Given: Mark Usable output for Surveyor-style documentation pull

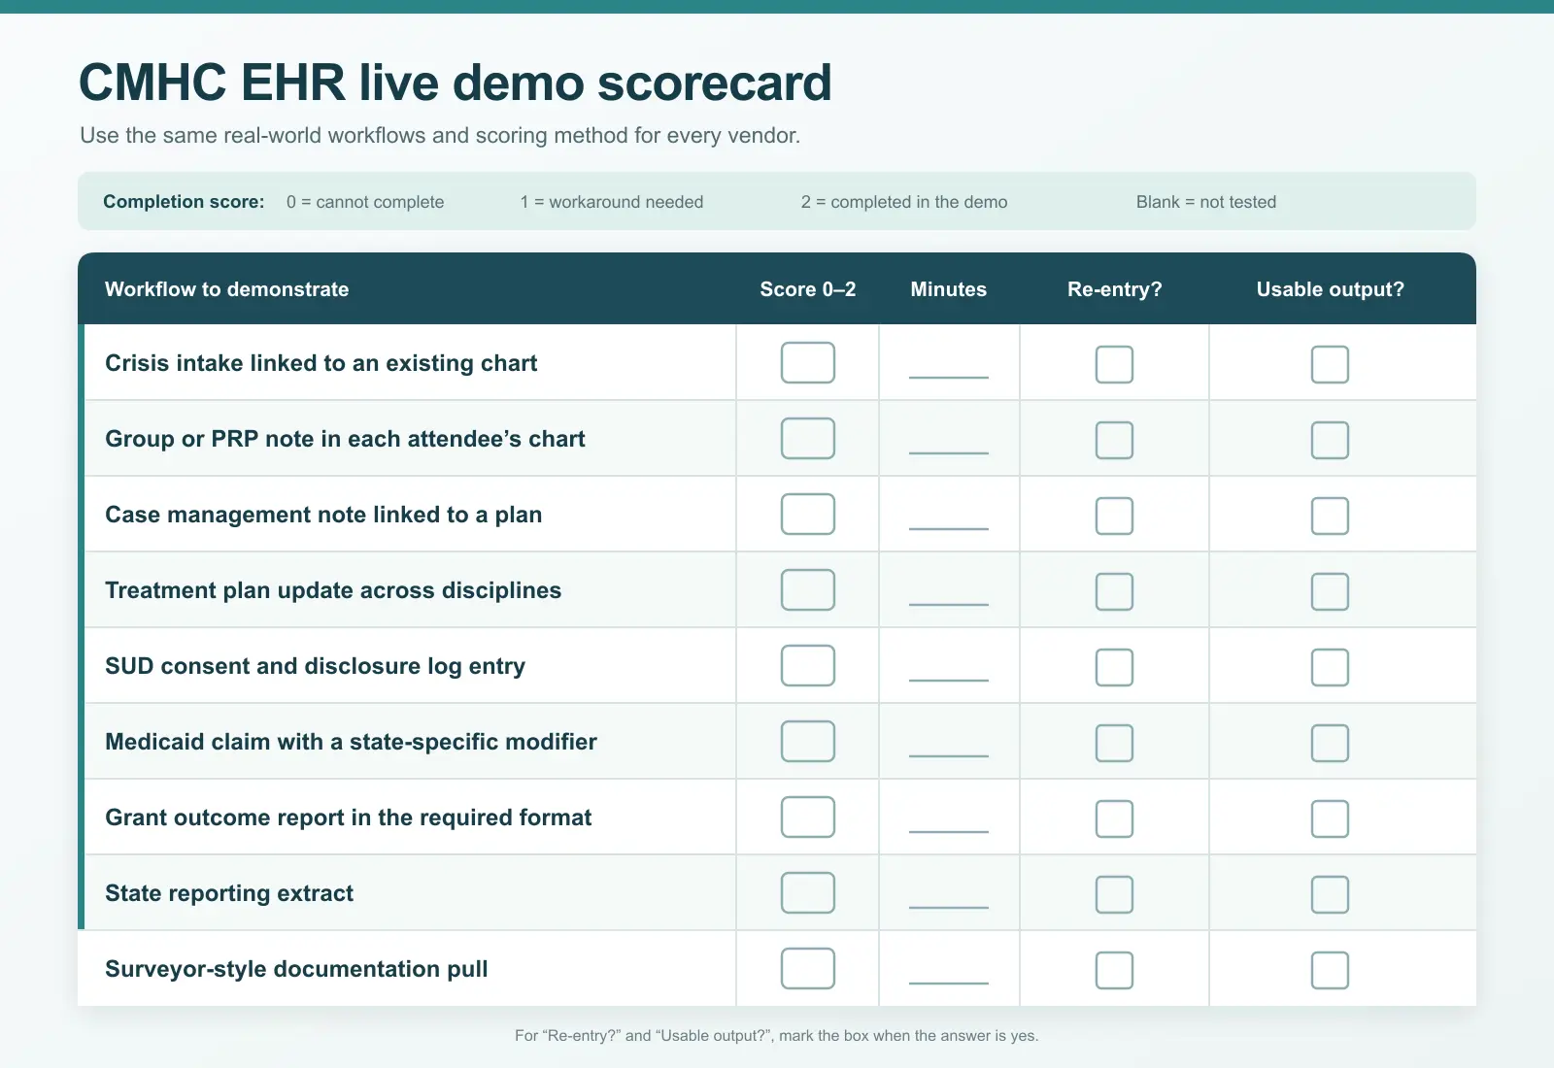Looking at the screenshot, I should [x=1330, y=970].
